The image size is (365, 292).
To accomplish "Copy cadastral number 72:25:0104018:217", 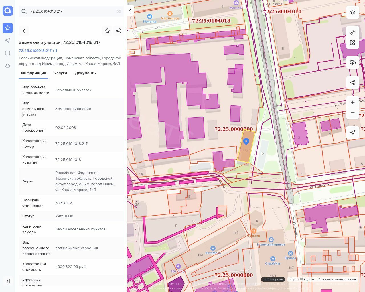I will click(x=55, y=51).
